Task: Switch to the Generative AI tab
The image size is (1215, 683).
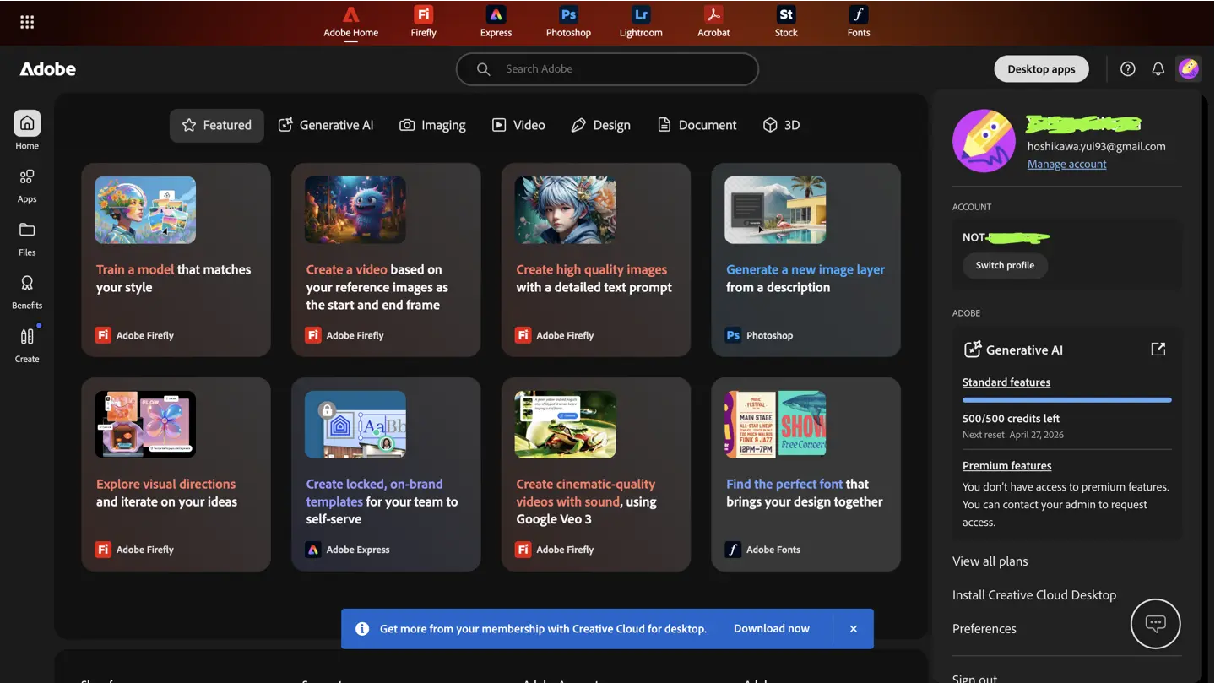Action: pyautogui.click(x=326, y=125)
